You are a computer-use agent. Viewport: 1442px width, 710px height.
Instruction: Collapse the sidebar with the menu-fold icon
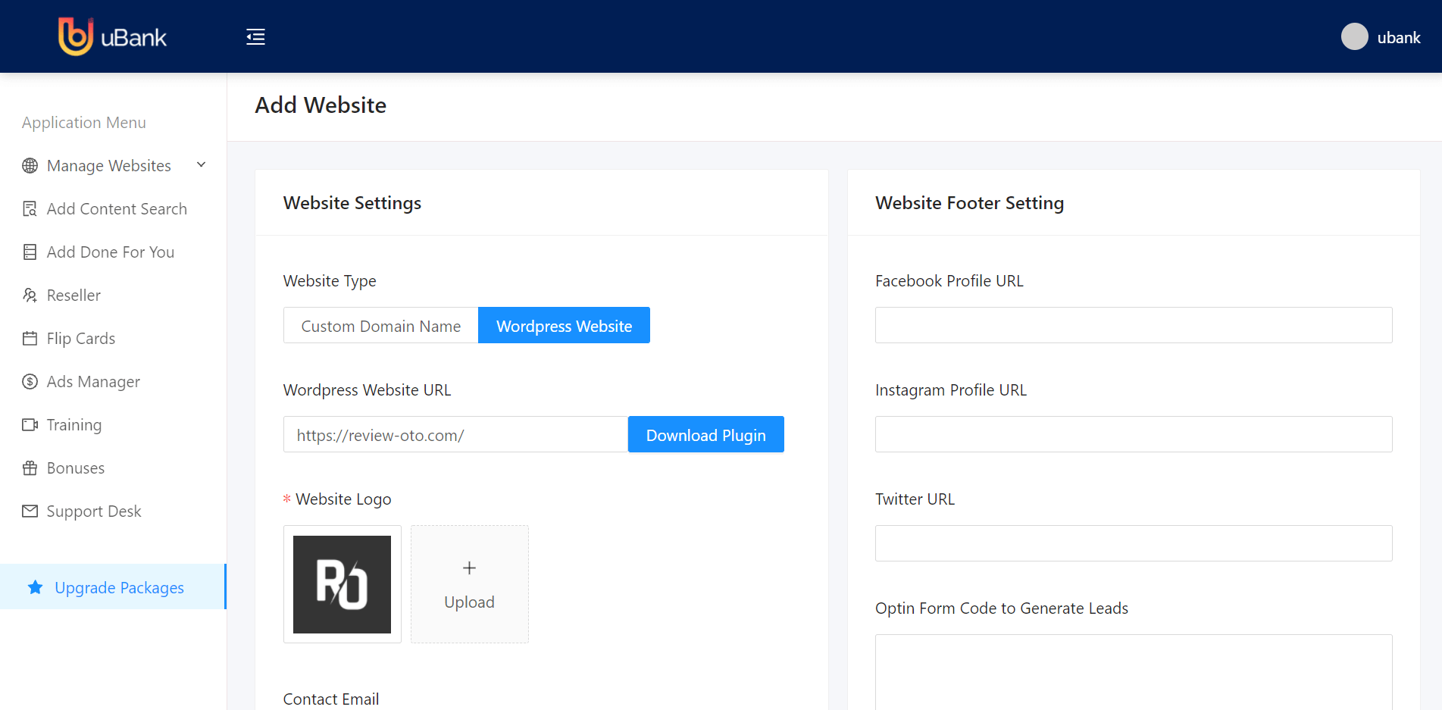point(255,37)
